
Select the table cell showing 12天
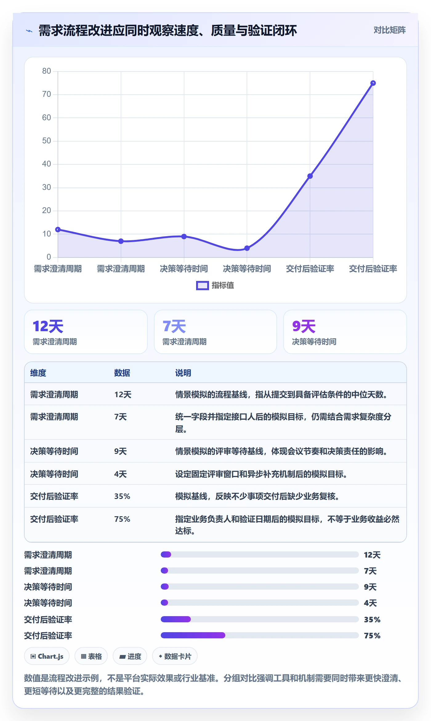(x=123, y=394)
